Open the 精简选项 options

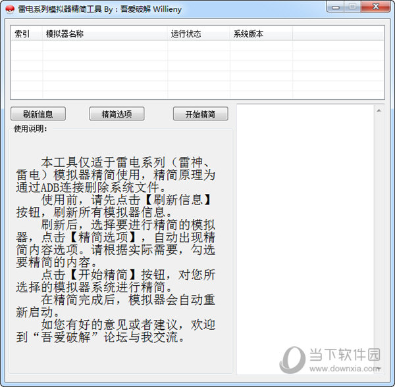117,114
